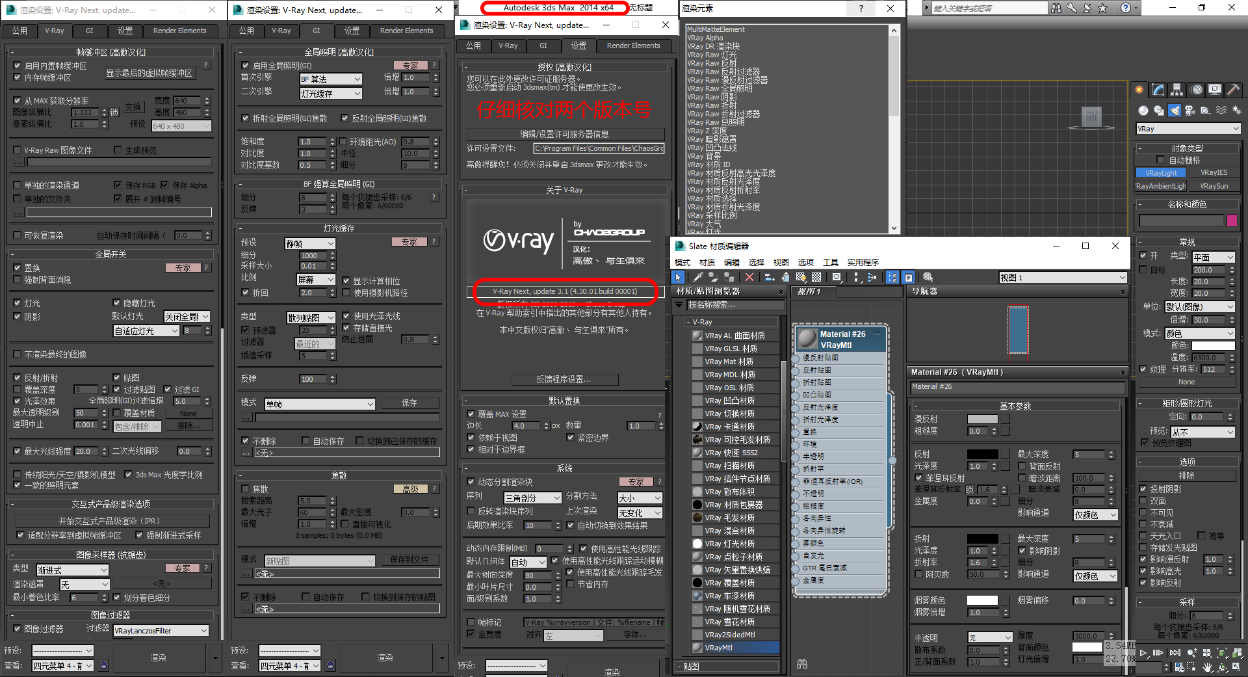
Task: Open 二次引擎 dropdown showing 灯光缓存
Action: (330, 93)
